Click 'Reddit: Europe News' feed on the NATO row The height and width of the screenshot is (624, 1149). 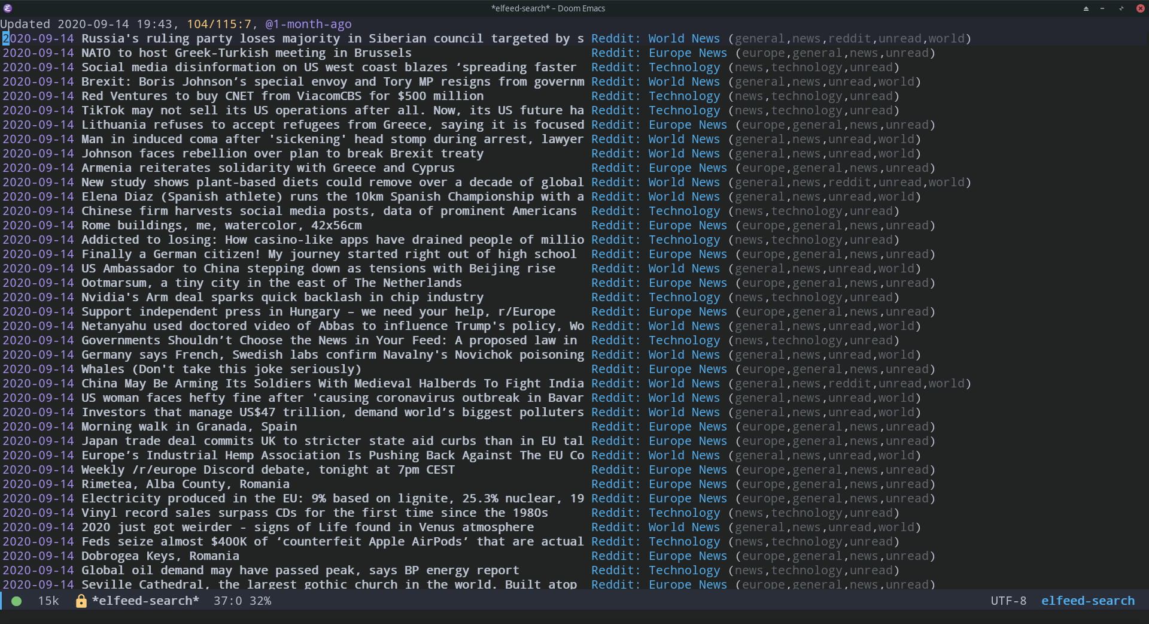tap(659, 53)
